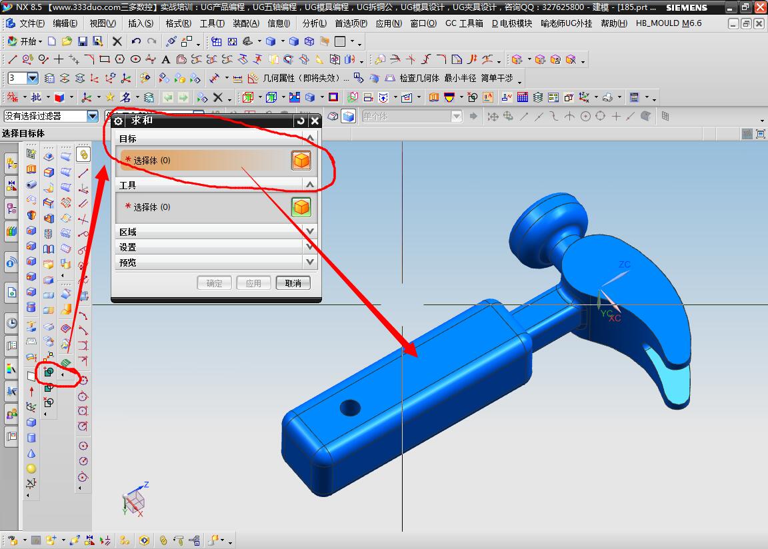
Task: Open the Assembly Navigator in the resource bar
Action: coord(12,163)
